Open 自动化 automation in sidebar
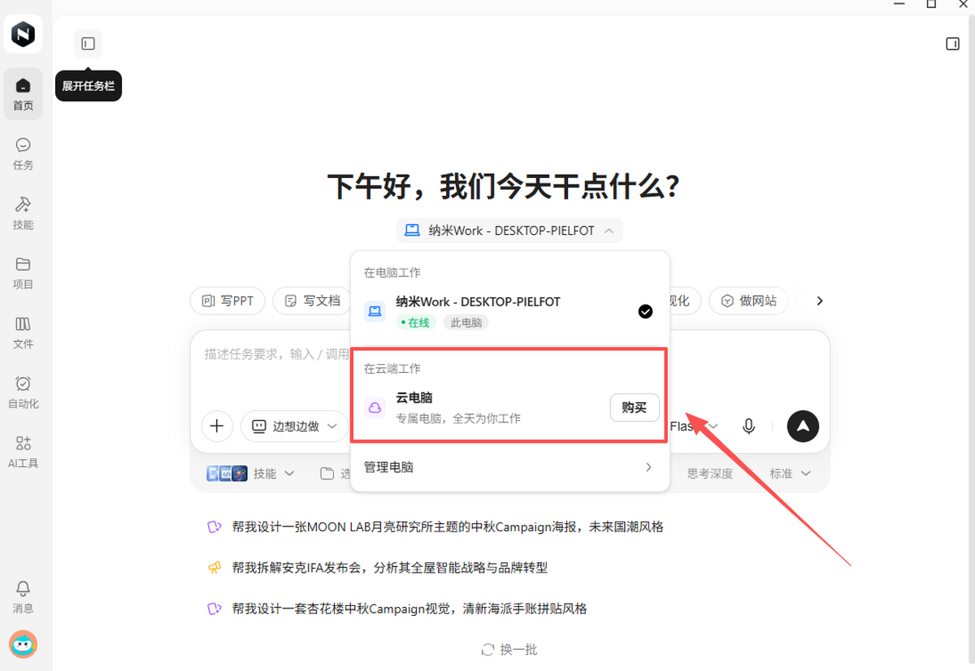 click(x=23, y=392)
